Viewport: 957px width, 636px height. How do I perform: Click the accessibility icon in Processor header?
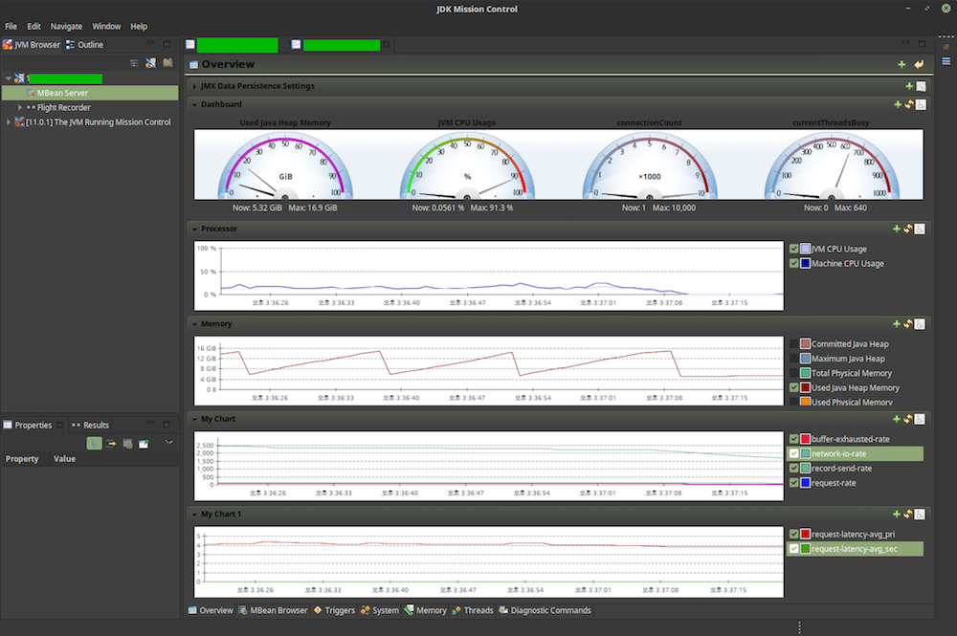pos(920,229)
